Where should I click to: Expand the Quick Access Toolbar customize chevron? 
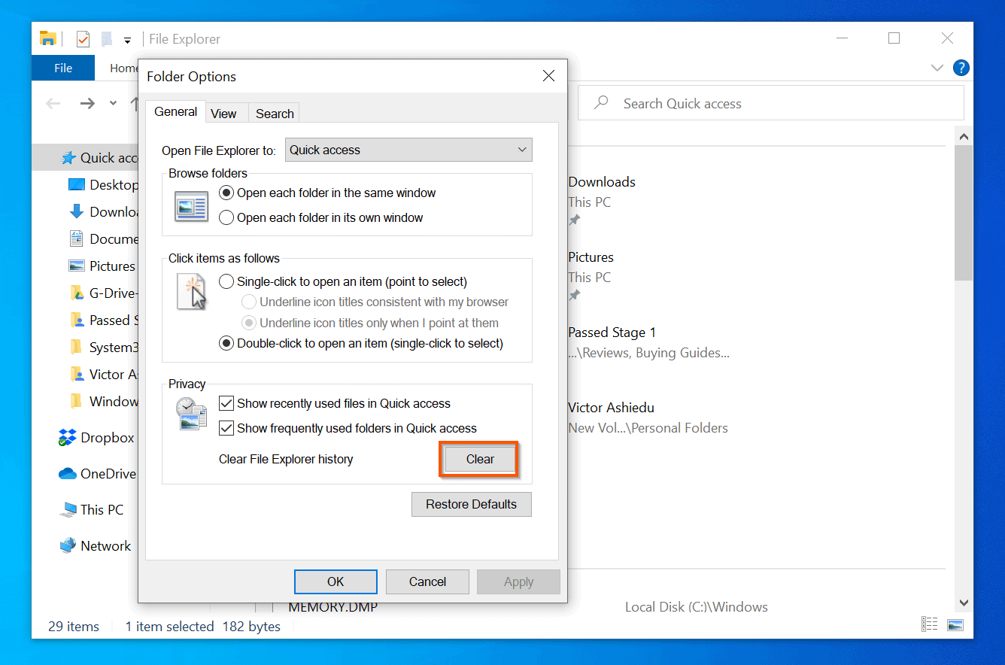click(x=126, y=39)
